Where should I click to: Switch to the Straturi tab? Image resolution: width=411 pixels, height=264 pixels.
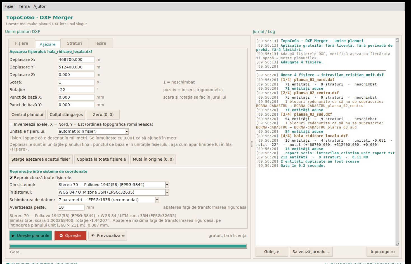point(74,43)
